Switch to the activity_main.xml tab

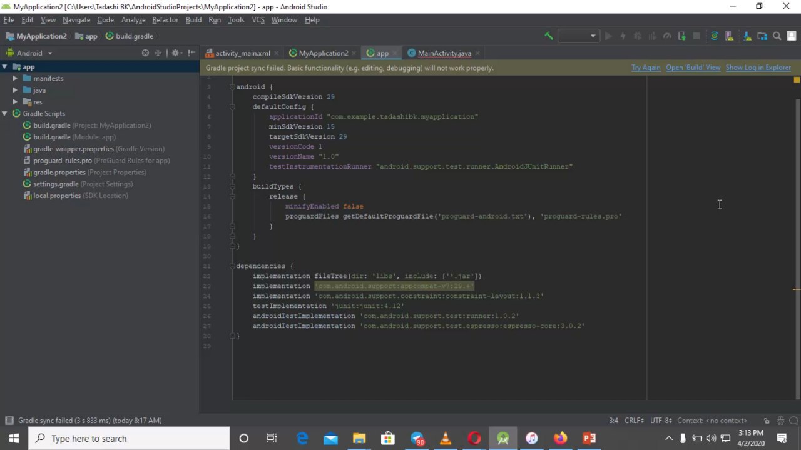[243, 53]
